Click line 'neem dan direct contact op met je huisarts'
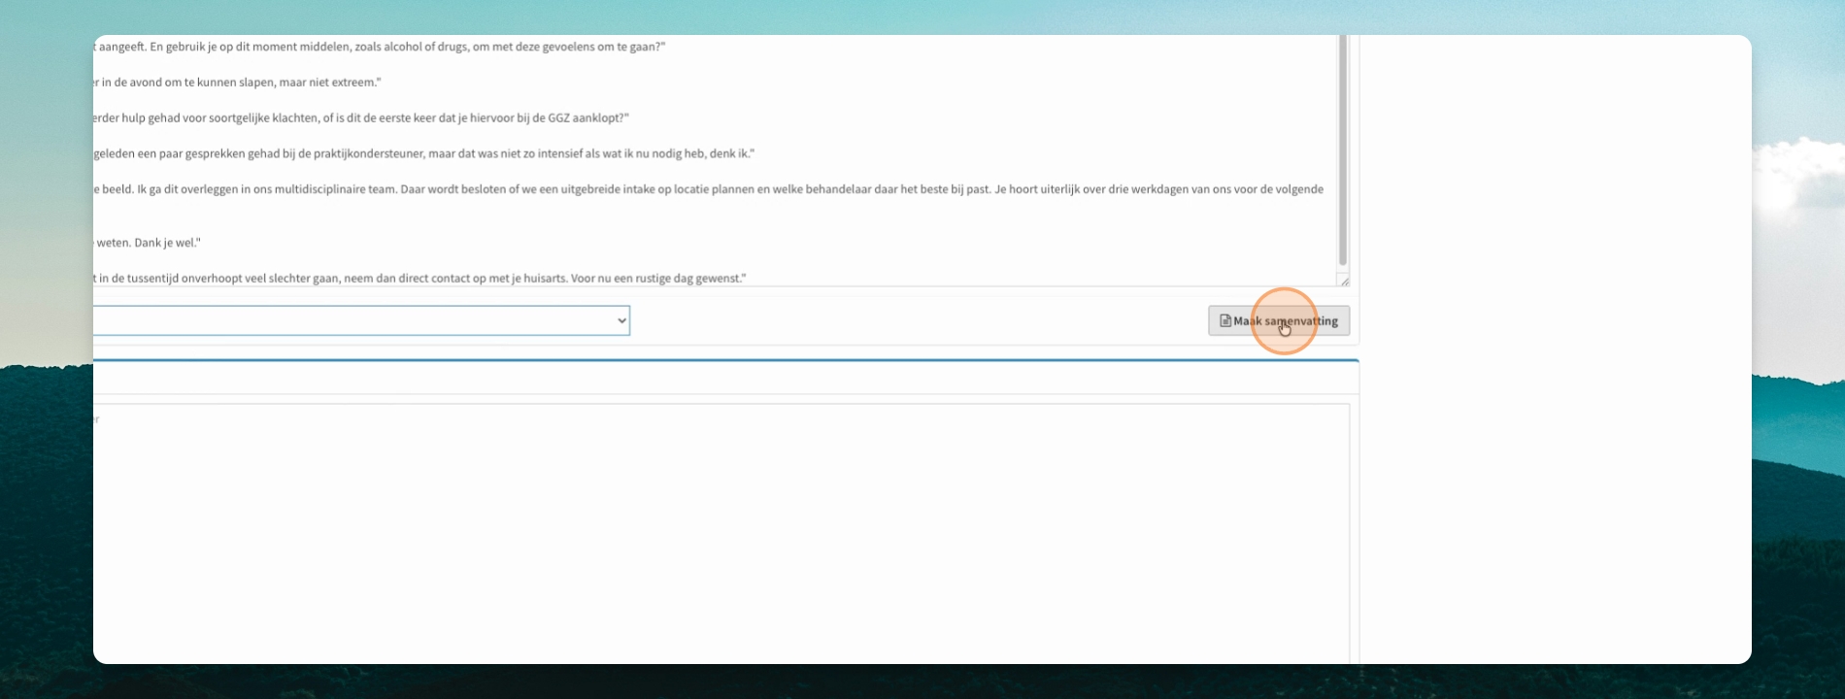The width and height of the screenshot is (1845, 699). point(419,278)
